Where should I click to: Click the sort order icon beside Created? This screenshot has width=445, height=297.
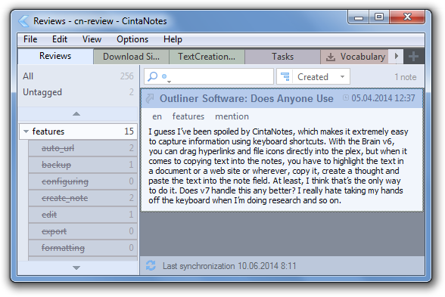click(285, 76)
